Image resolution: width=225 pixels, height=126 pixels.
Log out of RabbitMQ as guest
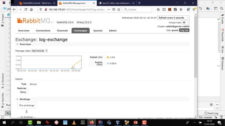pos(184,30)
